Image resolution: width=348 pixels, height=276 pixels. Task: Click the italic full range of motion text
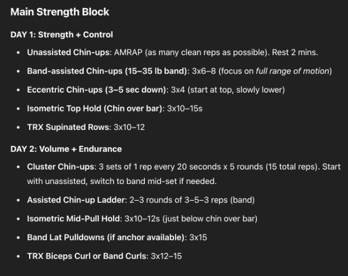point(294,71)
